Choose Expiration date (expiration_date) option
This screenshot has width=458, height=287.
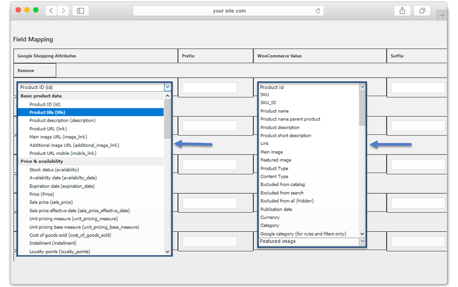click(x=62, y=186)
